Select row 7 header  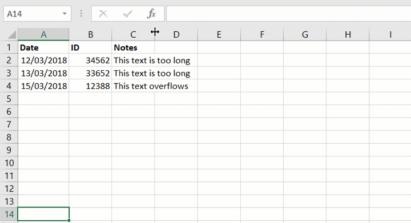(9, 124)
